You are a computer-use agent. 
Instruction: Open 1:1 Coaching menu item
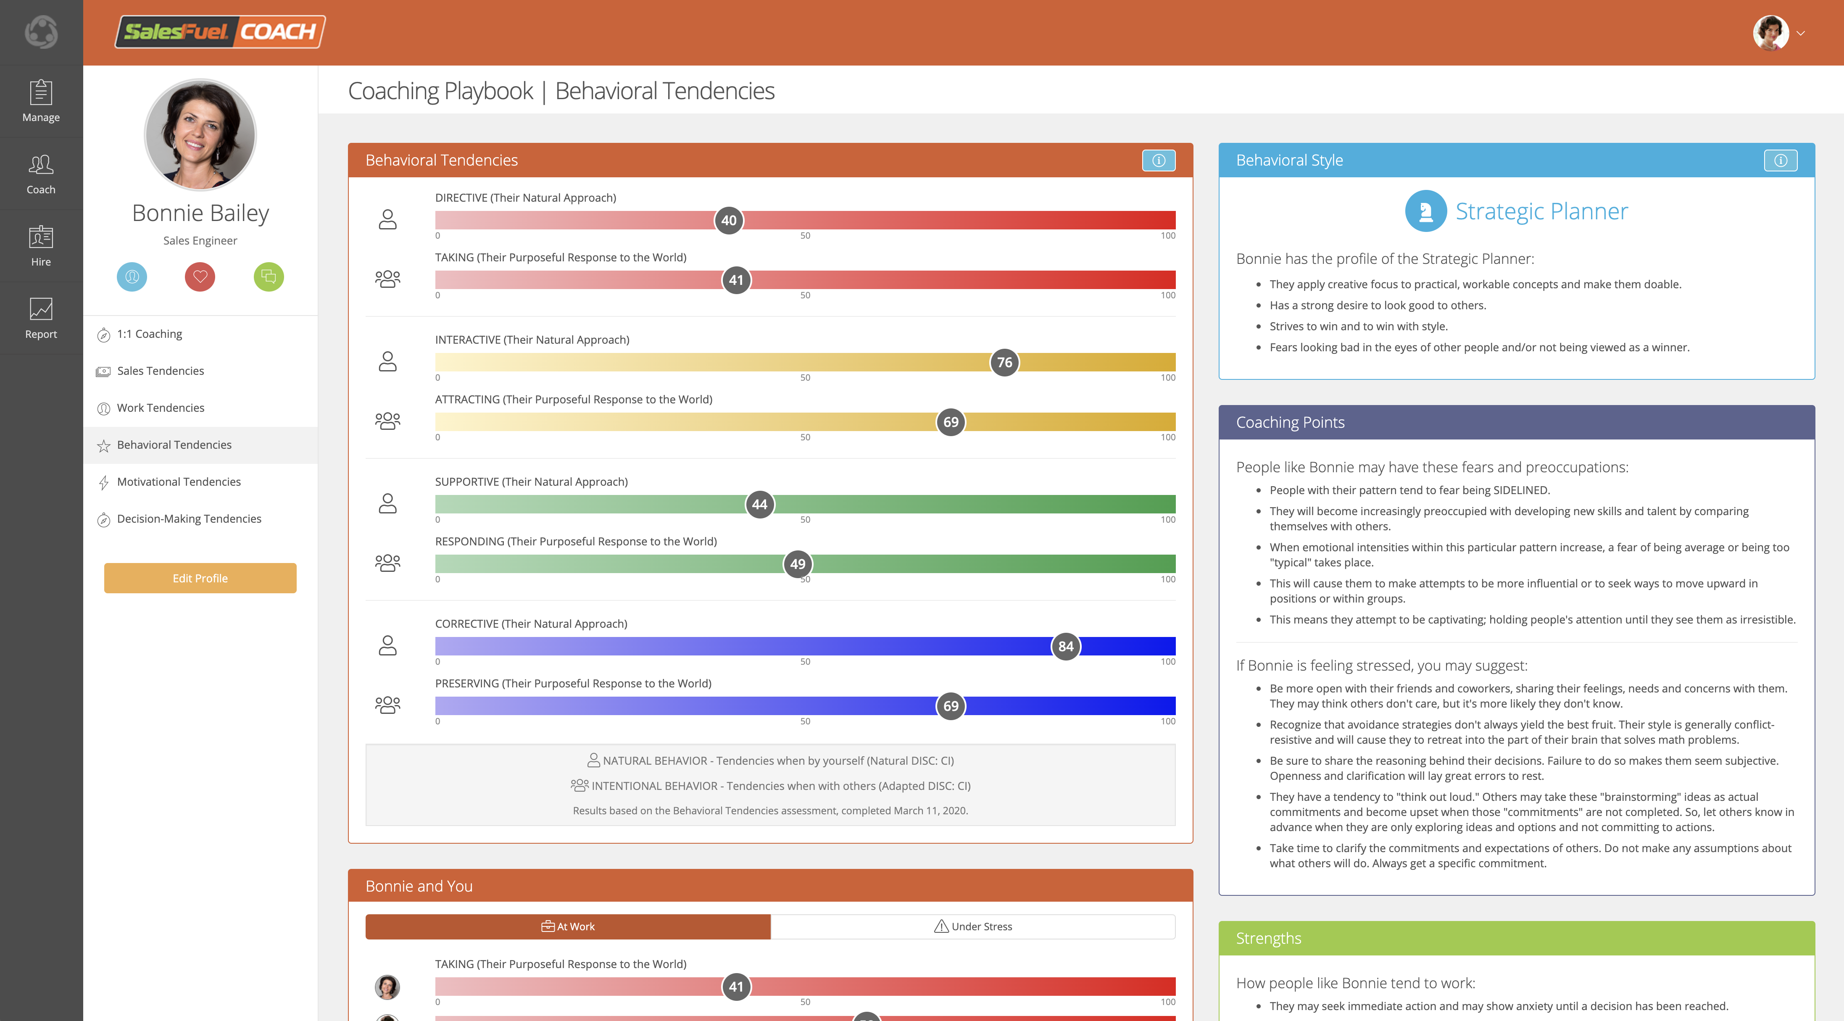[x=150, y=334]
